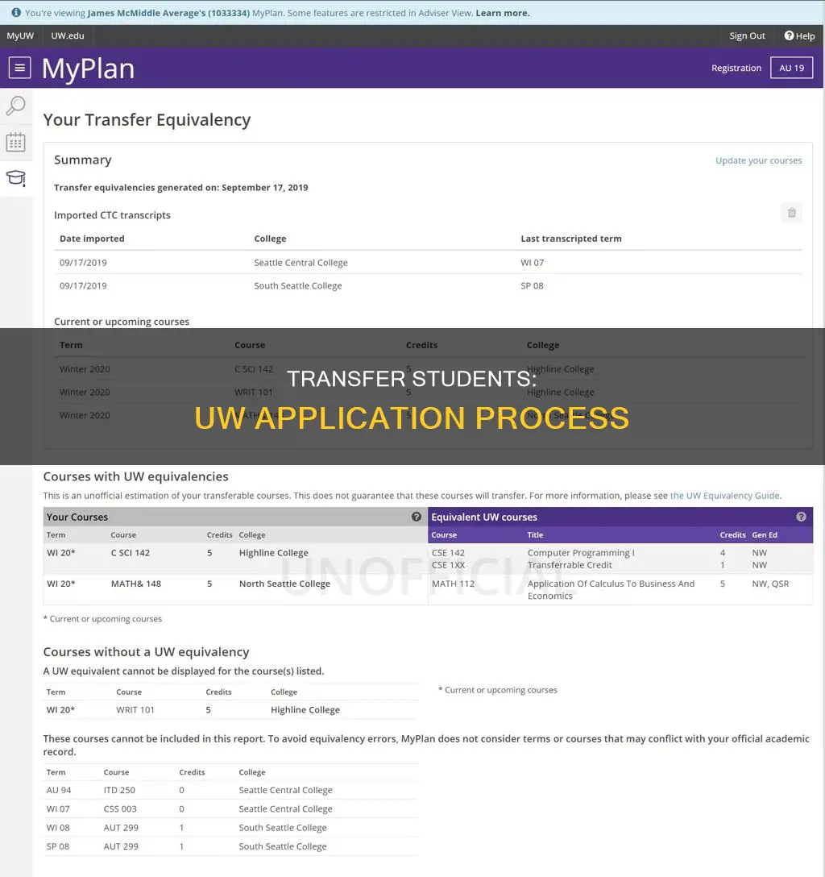Open the course search magnifier icon
825x877 pixels.
tap(15, 105)
